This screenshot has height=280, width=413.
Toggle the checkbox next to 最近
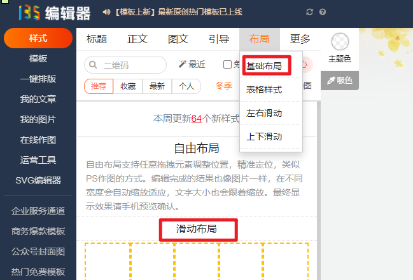point(227,64)
